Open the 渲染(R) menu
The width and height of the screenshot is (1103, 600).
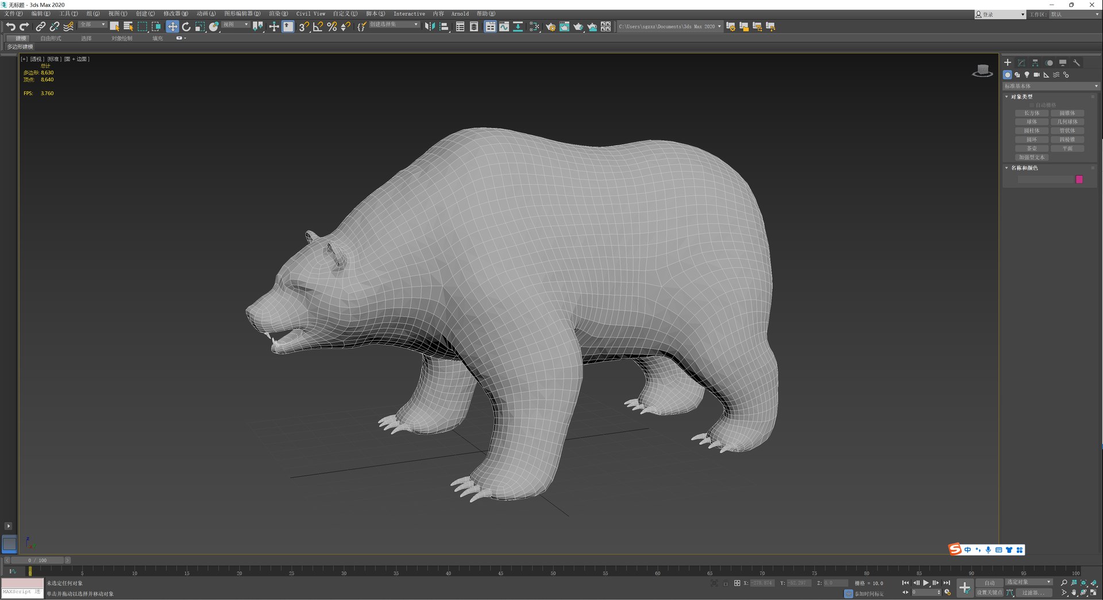tap(279, 14)
